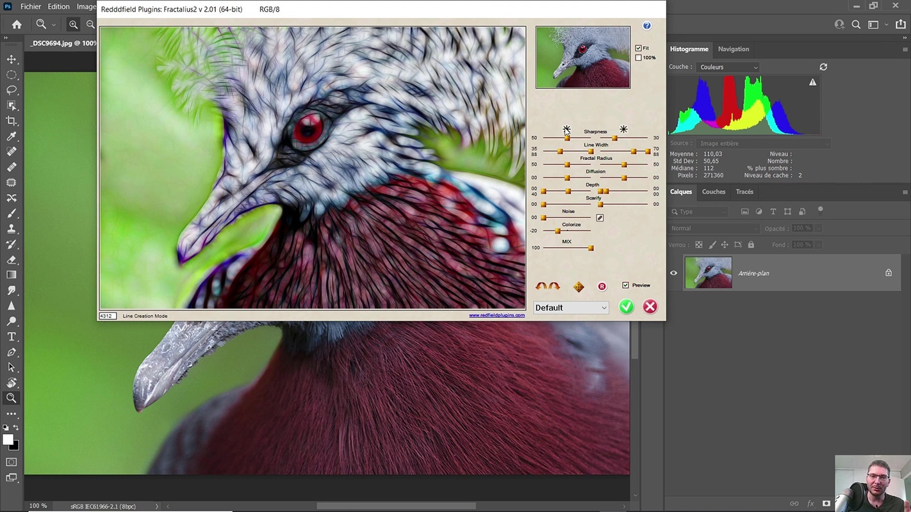Open the Normal blend mode dropdown
This screenshot has height=512, width=911.
tap(714, 228)
